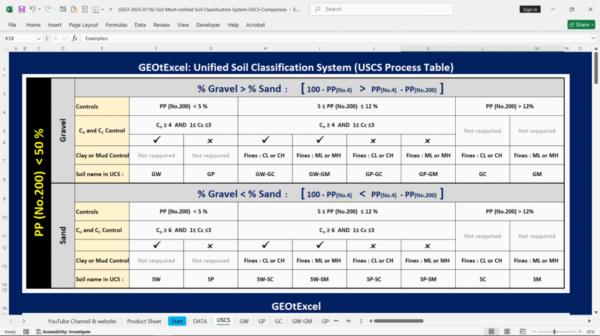
Task: Open the Insert ribbon tab
Action: [54, 25]
